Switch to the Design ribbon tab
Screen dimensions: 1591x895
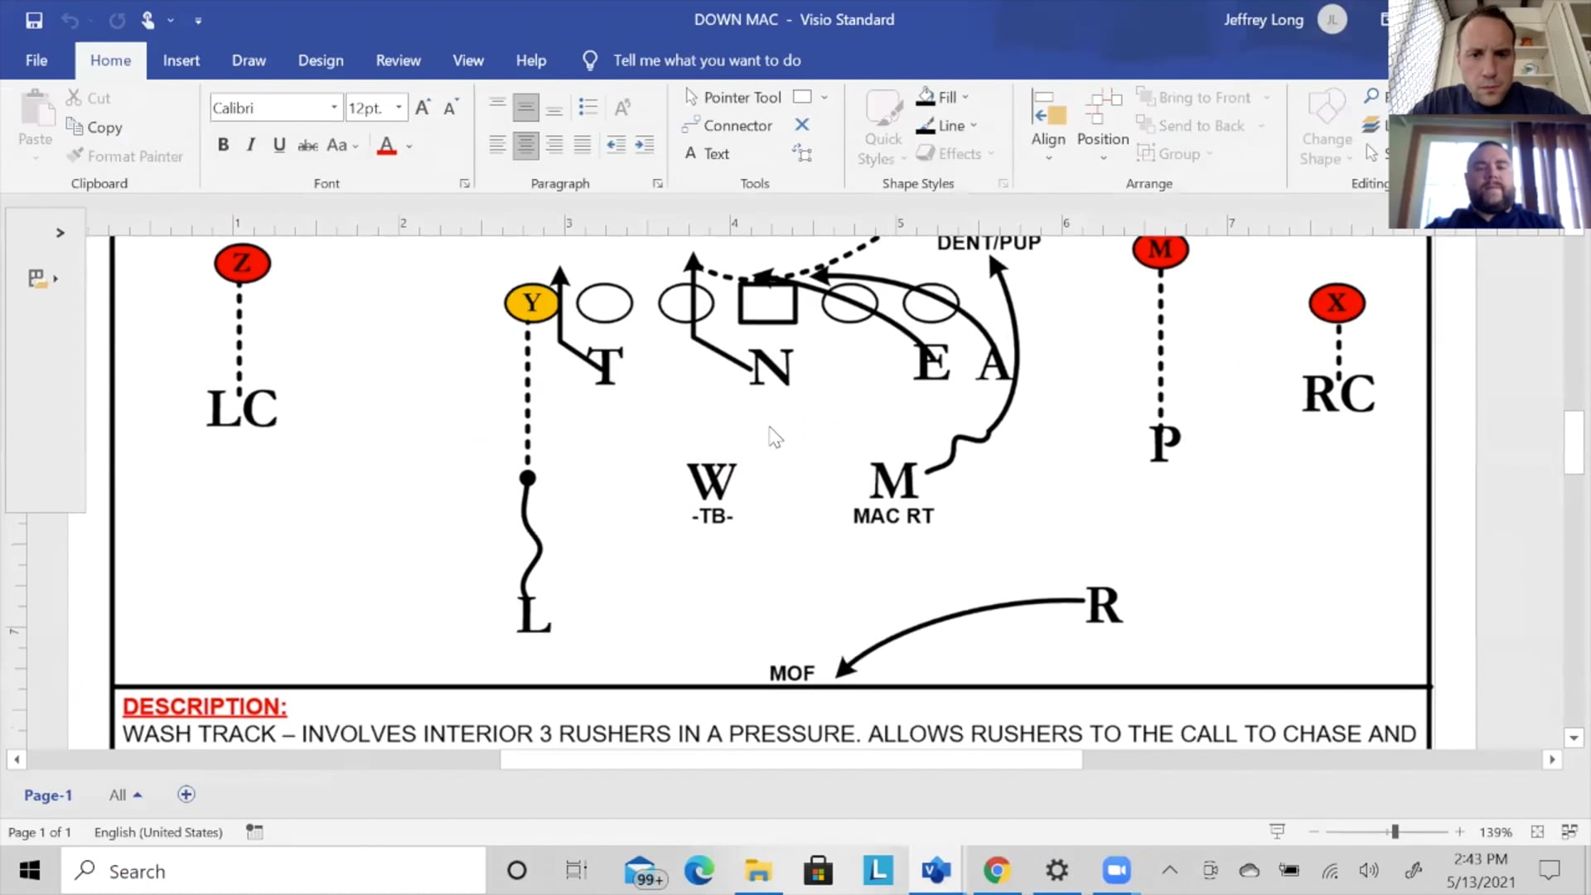320,60
